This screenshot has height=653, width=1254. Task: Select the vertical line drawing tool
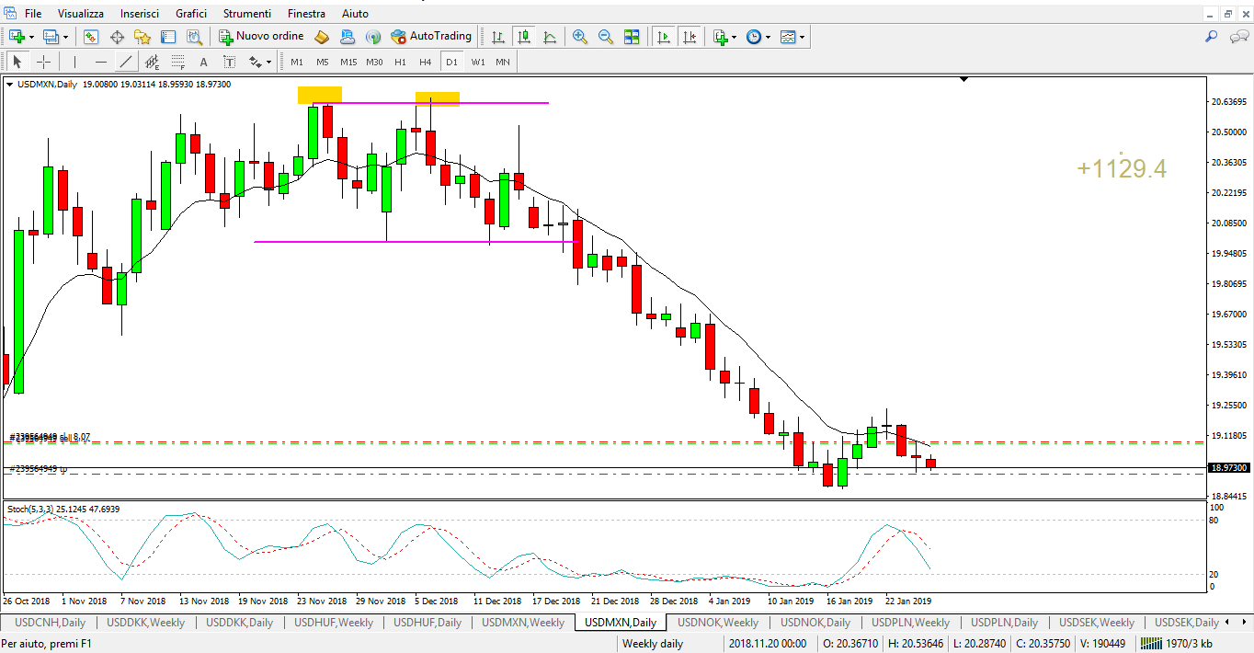tap(74, 63)
